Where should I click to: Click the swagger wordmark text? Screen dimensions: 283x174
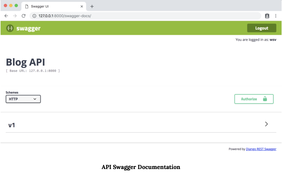(28, 29)
